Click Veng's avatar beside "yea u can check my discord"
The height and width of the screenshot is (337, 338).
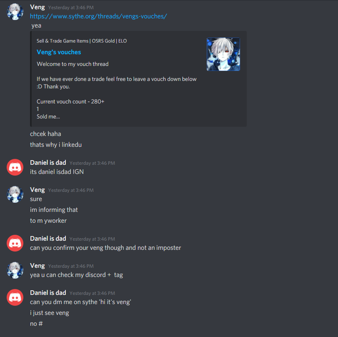point(15,270)
